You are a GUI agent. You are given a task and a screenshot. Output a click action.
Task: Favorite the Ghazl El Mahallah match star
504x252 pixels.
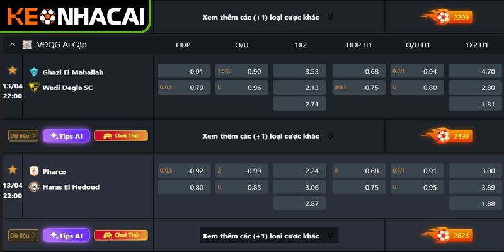pyautogui.click(x=12, y=70)
